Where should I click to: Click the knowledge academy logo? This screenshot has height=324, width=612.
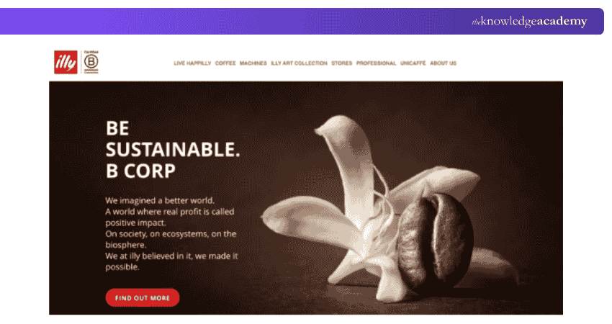click(x=529, y=21)
